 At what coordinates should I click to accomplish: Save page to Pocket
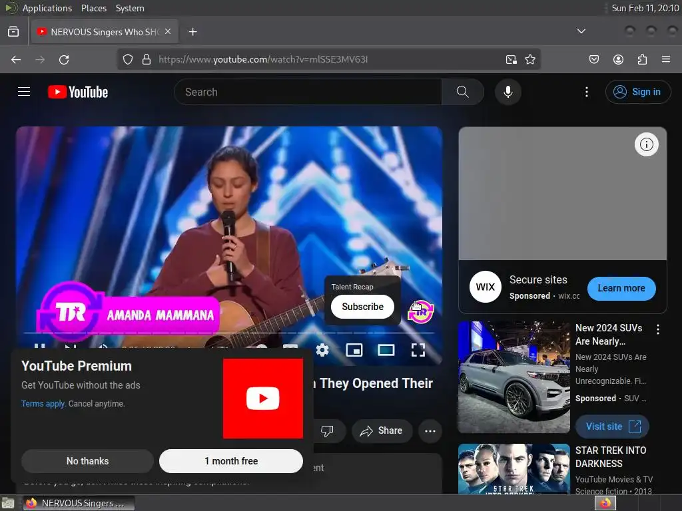click(593, 59)
